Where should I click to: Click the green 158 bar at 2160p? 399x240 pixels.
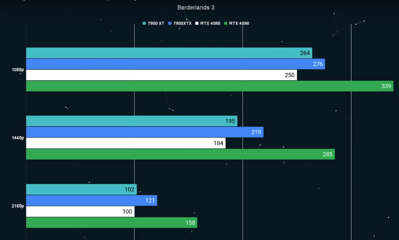112,223
